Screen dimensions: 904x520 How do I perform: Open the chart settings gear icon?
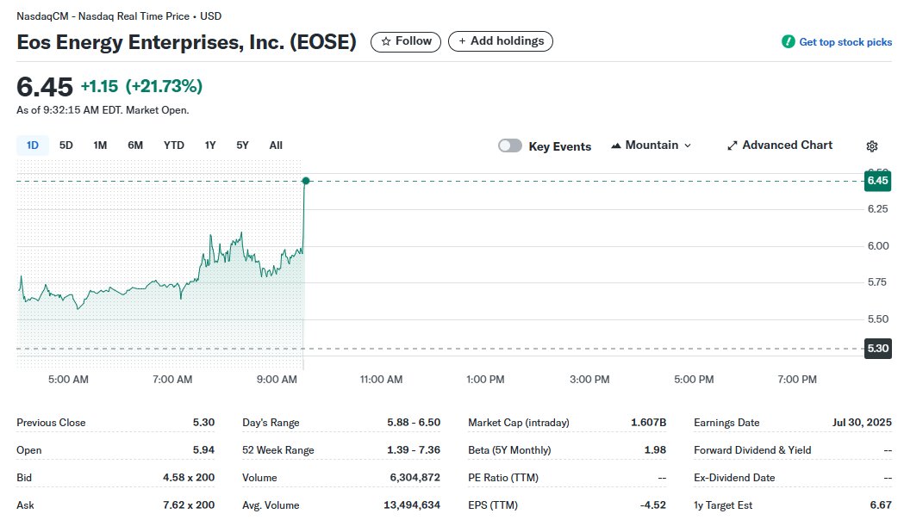(872, 146)
